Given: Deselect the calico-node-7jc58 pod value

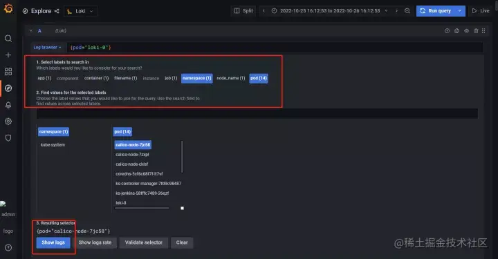Looking at the screenshot, I should coord(133,145).
